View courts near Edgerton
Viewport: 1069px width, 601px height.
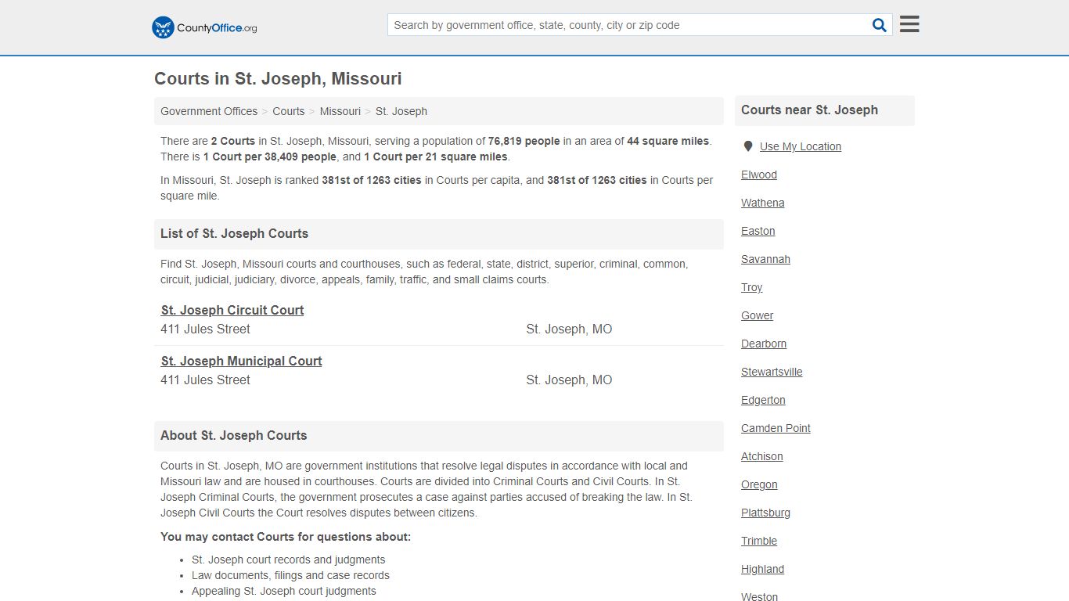pos(764,400)
